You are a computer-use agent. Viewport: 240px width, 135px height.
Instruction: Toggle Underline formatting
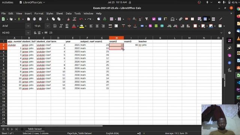click(67, 26)
